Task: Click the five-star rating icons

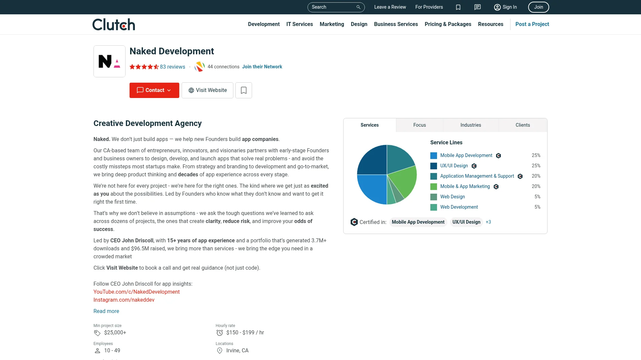Action: [144, 67]
